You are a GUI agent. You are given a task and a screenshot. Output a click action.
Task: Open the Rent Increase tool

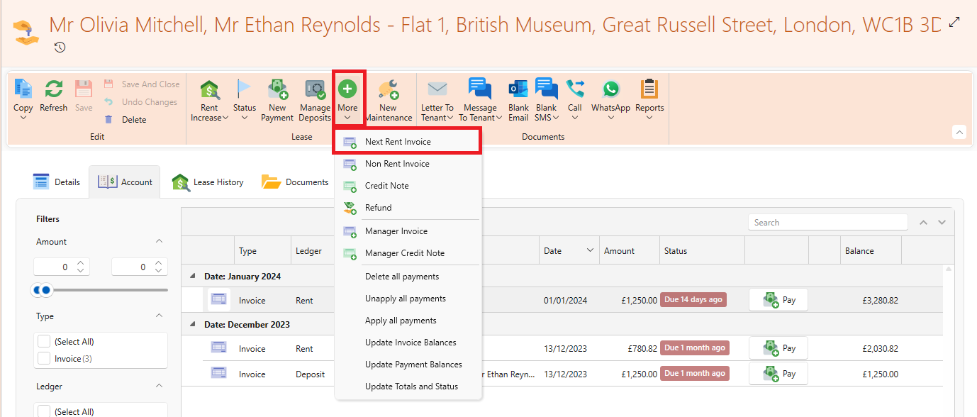point(209,90)
